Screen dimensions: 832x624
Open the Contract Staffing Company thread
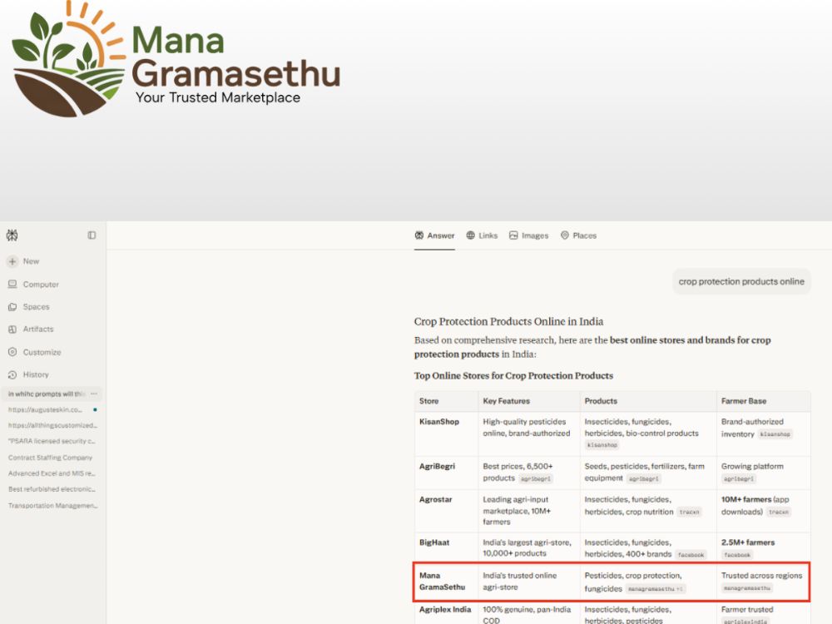point(51,458)
